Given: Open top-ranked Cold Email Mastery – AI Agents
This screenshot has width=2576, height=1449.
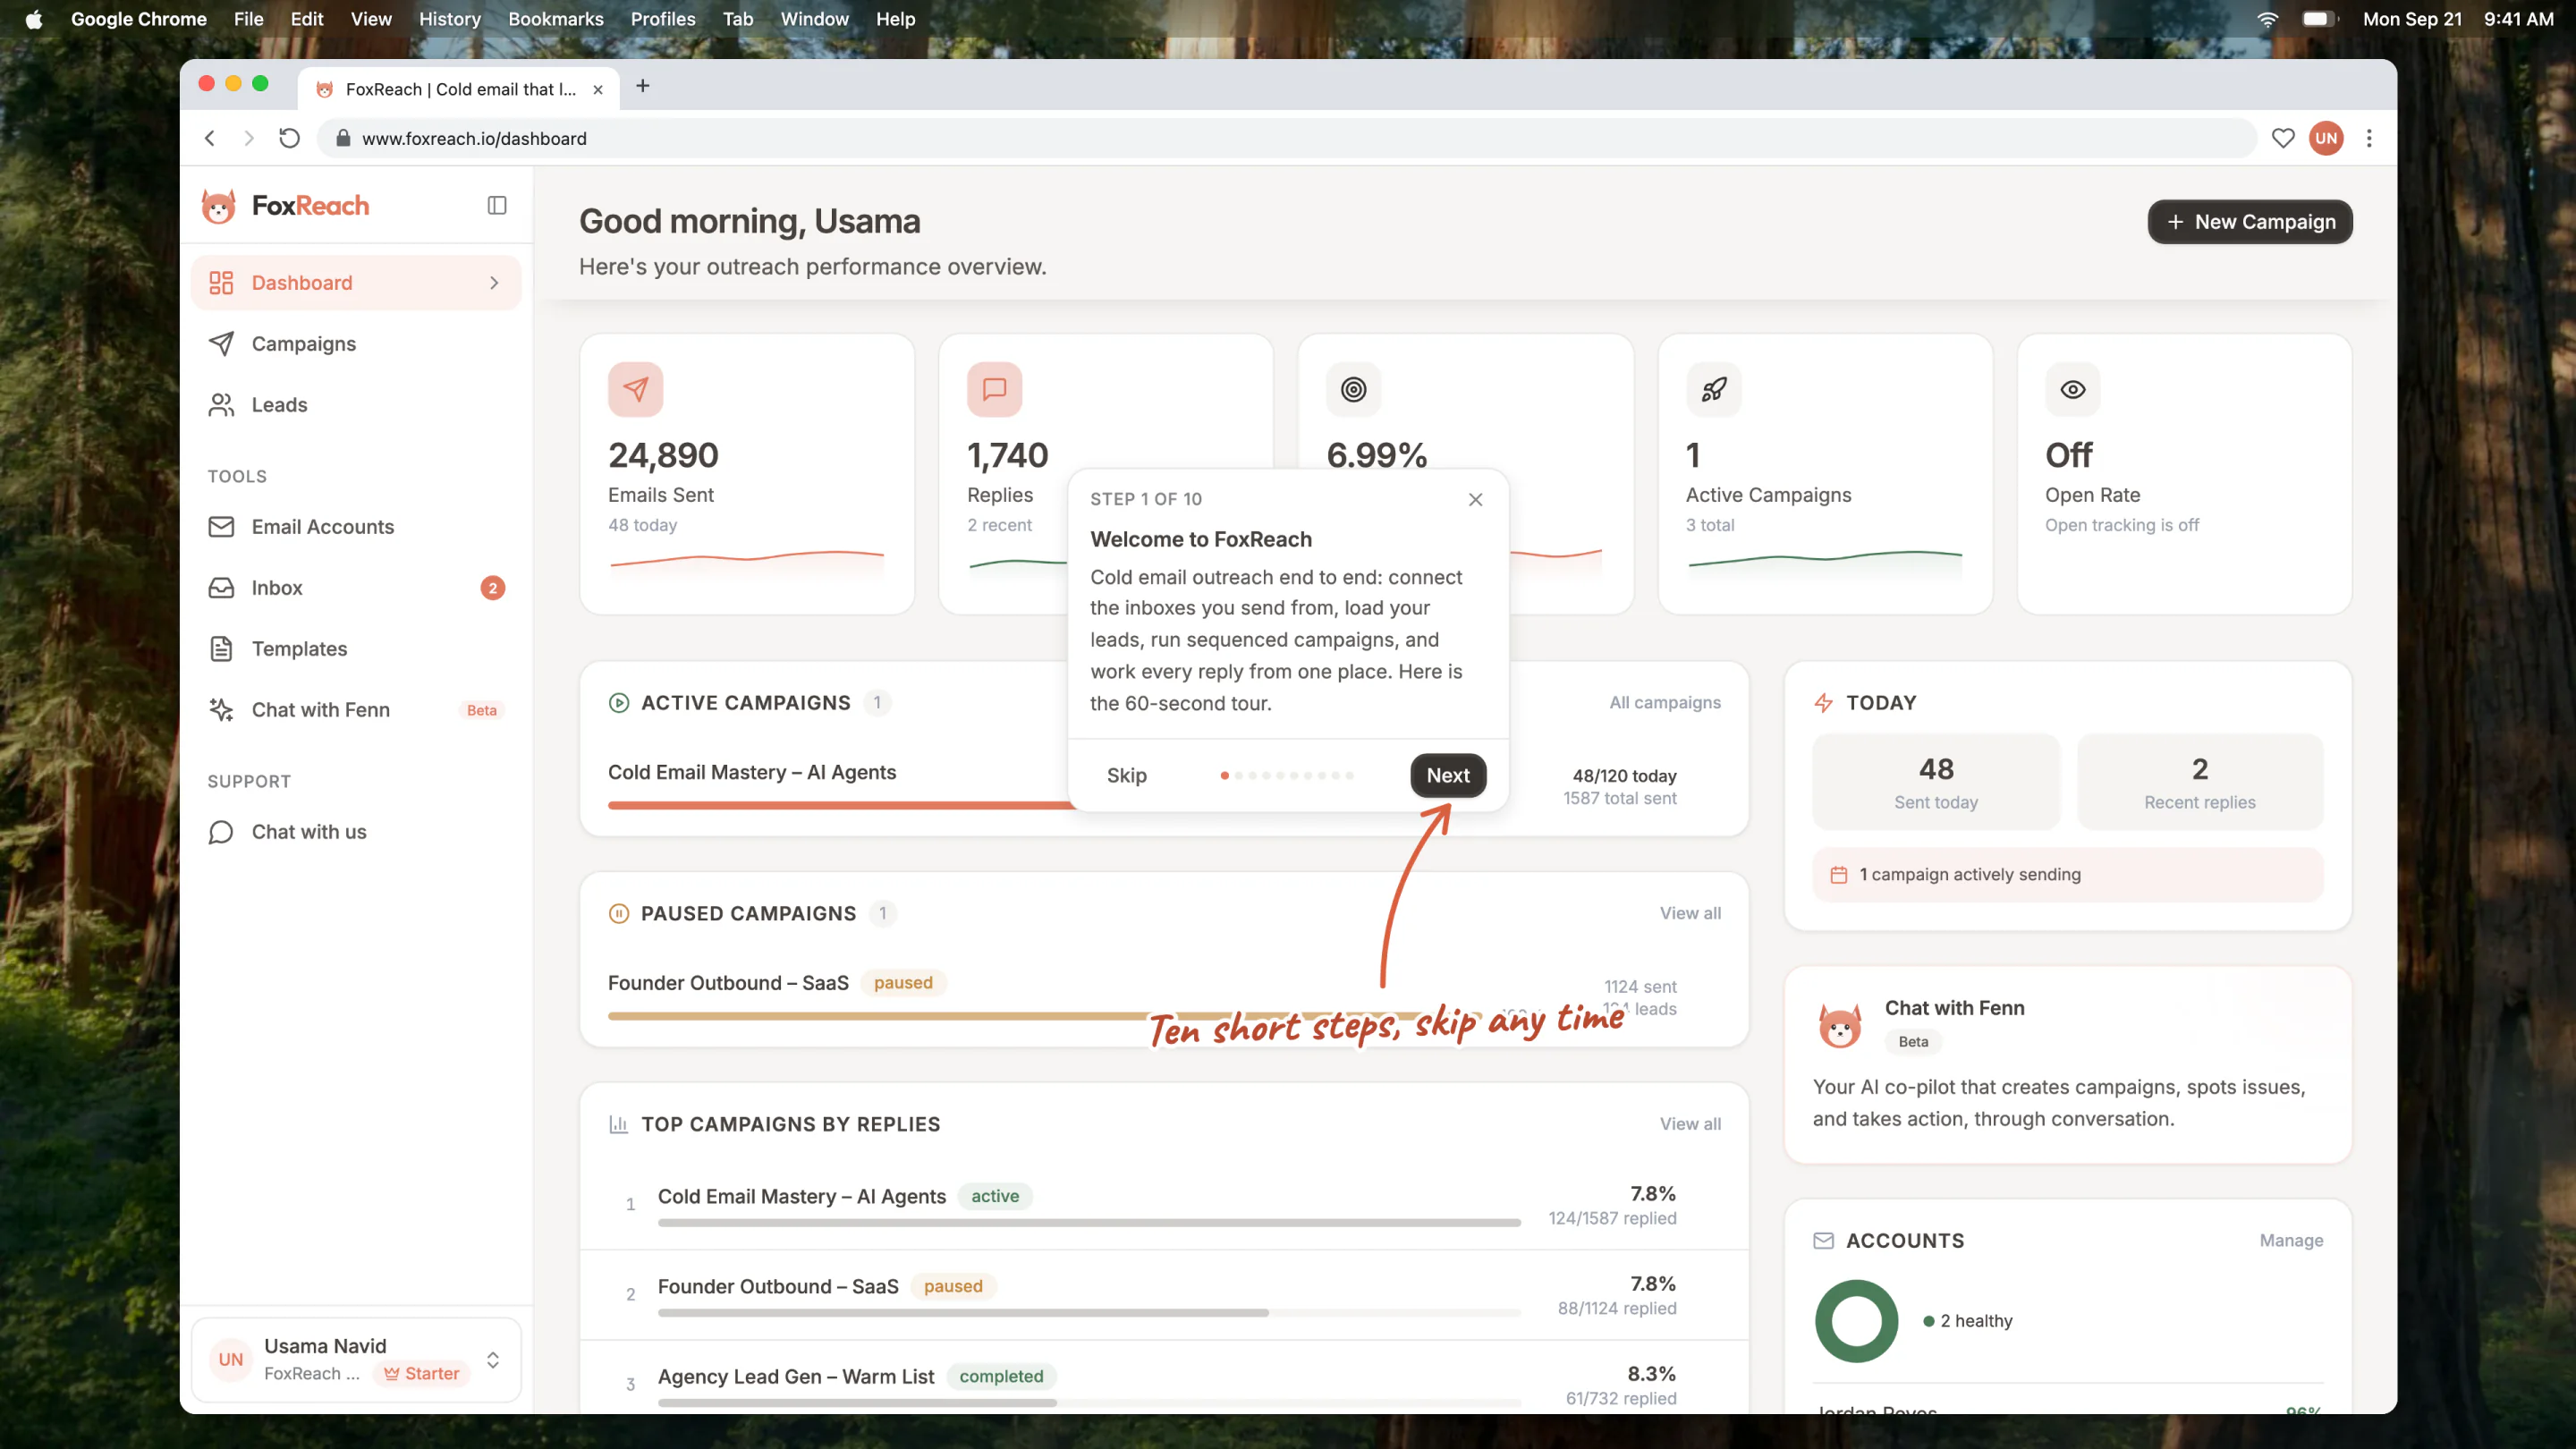Looking at the screenshot, I should [802, 1197].
